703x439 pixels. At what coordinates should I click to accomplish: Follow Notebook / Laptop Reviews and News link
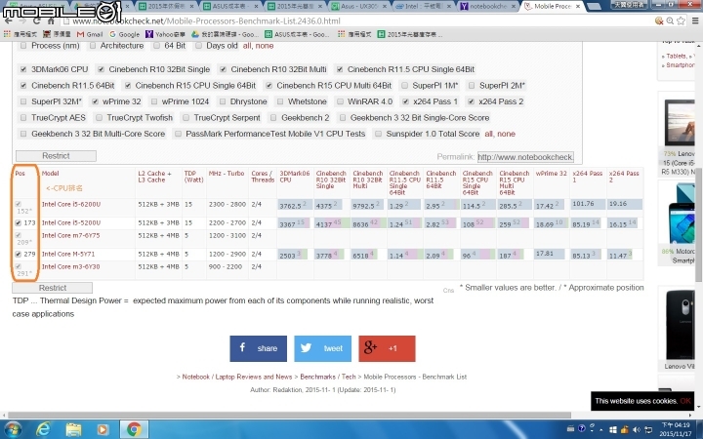coord(236,377)
